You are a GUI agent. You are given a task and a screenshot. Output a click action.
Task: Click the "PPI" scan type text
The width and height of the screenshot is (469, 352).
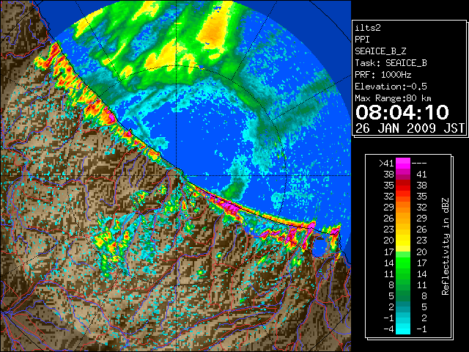tap(362, 40)
